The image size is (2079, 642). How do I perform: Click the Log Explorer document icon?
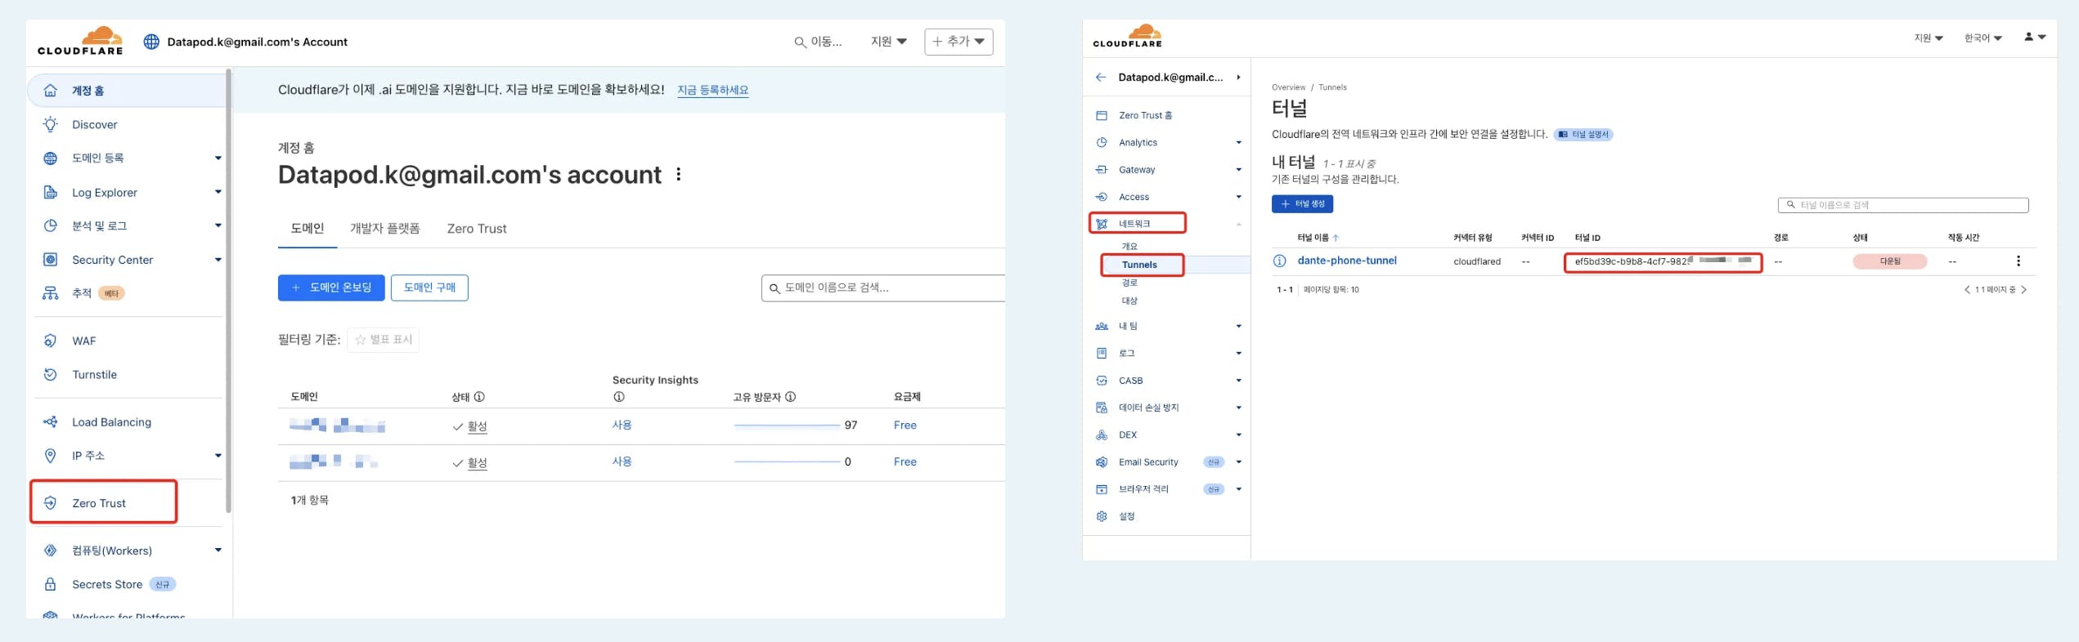(x=51, y=192)
